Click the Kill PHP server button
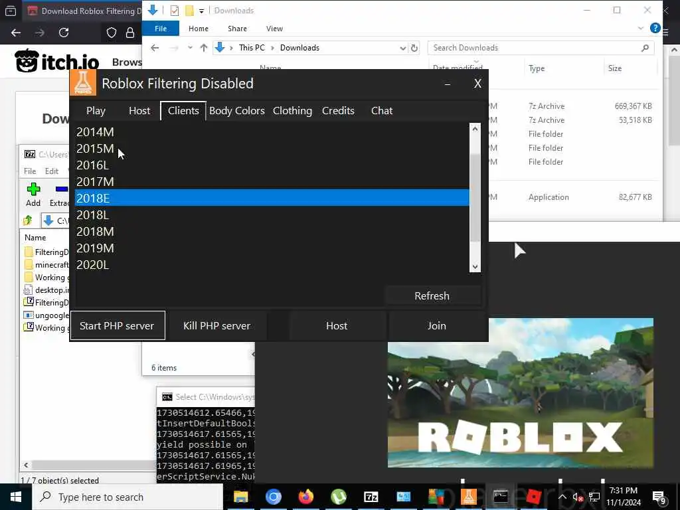 (x=217, y=325)
